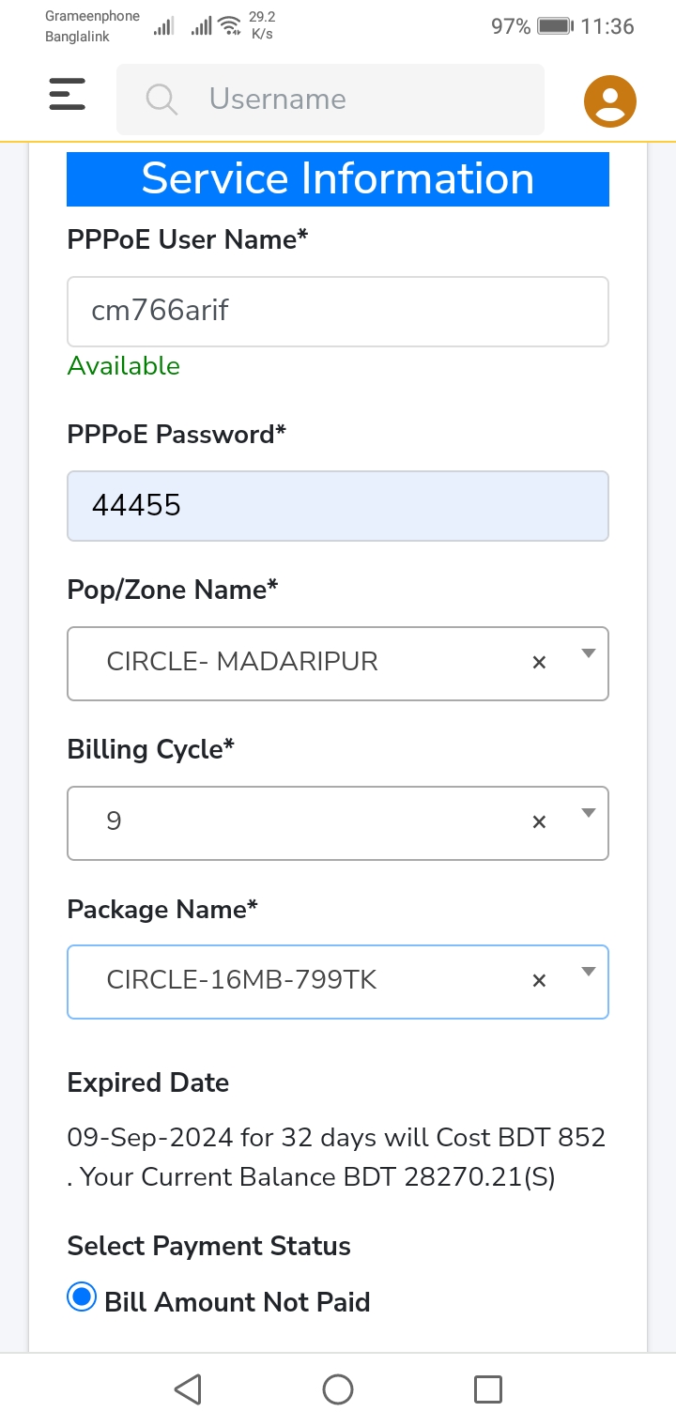Tap the search magnifier icon
The image size is (676, 1427).
click(161, 99)
